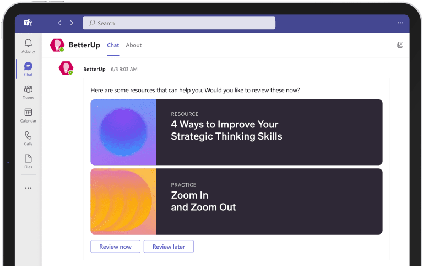Screen dimensions: 423x266
Task: Open Files in sidebar
Action: pos(28,161)
